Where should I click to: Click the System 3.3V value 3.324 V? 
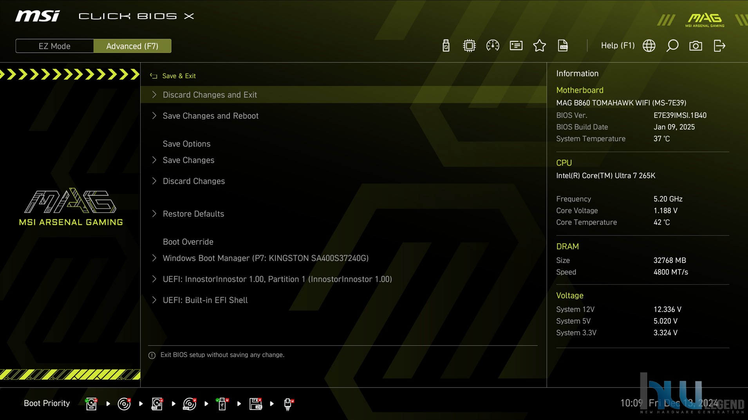[665, 333]
